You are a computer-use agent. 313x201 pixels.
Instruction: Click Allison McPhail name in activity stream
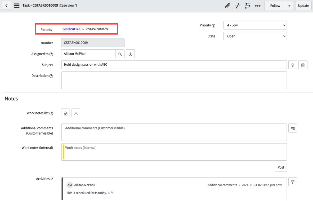(x=85, y=185)
